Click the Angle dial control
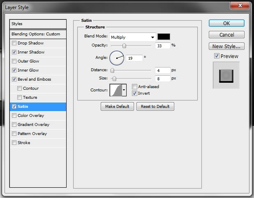The width and height of the screenshot is (254, 198). [117, 58]
